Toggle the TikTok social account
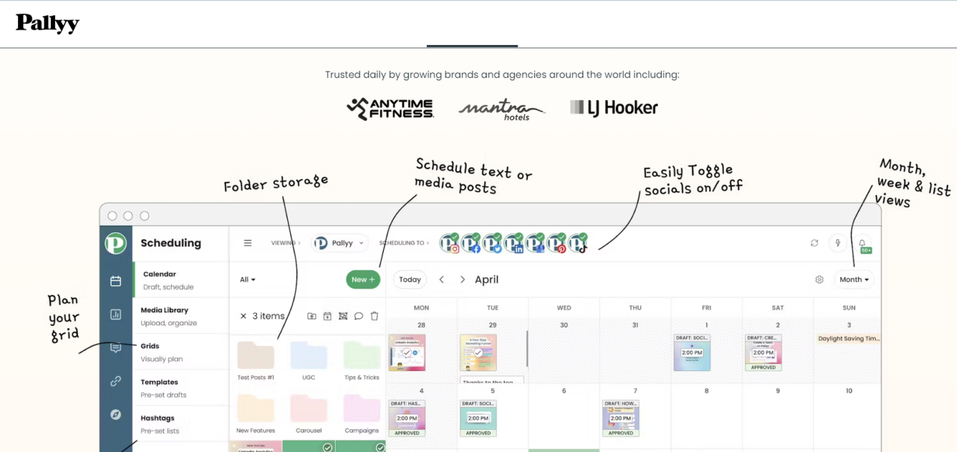957x452 pixels. click(578, 243)
